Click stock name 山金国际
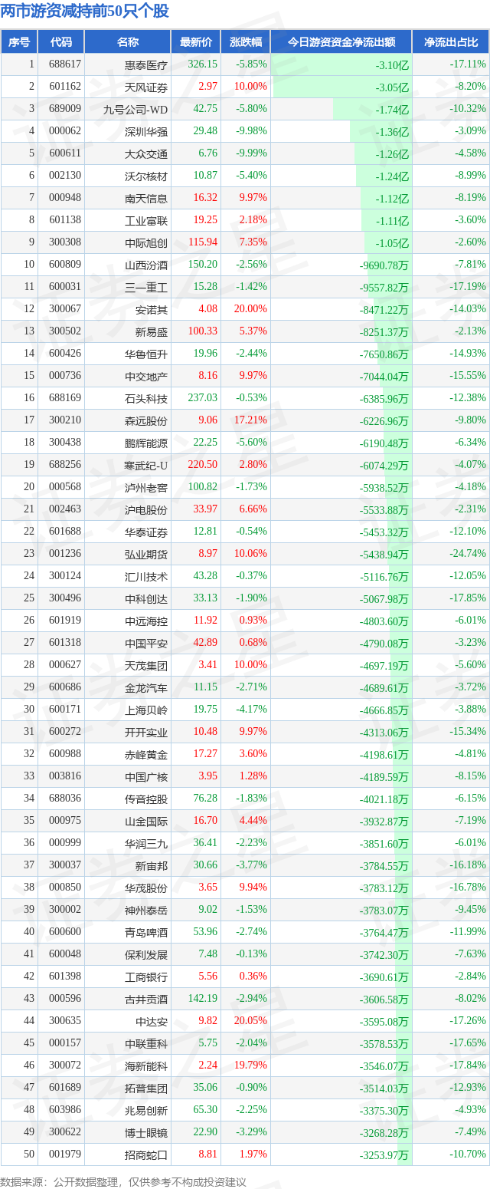This screenshot has height=1189, width=490. tap(146, 821)
